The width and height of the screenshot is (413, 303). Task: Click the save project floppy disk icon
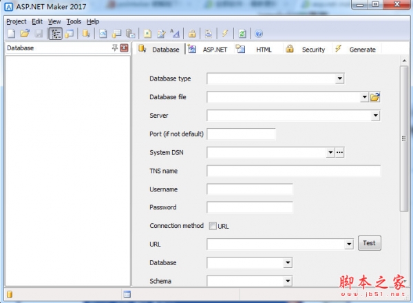click(39, 34)
